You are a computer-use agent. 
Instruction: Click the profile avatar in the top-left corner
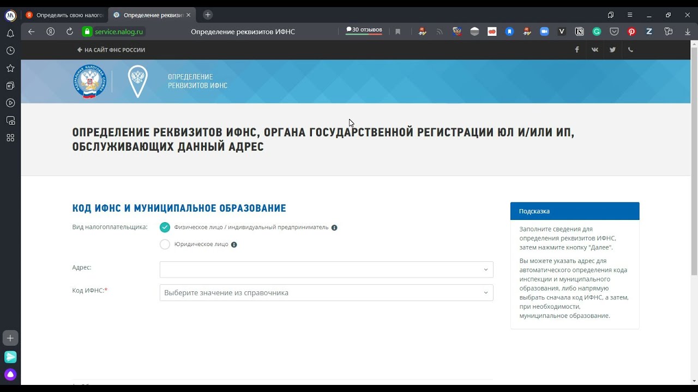(x=10, y=15)
